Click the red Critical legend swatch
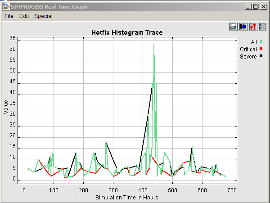Viewport: 270px width, 203px height. click(x=261, y=49)
